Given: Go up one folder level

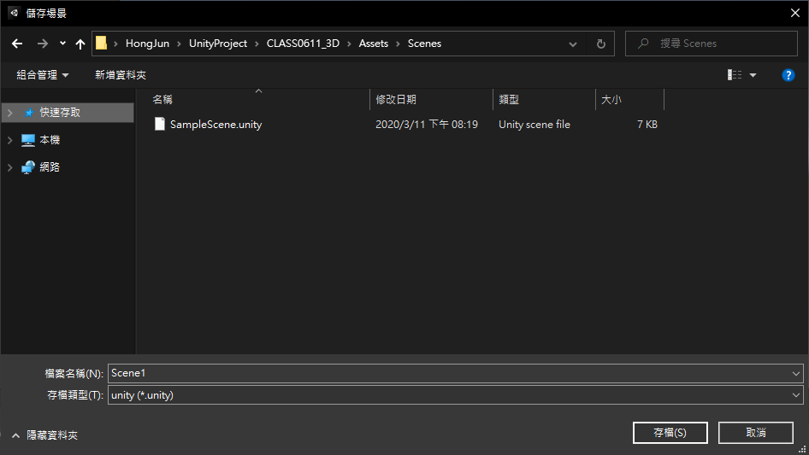Looking at the screenshot, I should (80, 44).
